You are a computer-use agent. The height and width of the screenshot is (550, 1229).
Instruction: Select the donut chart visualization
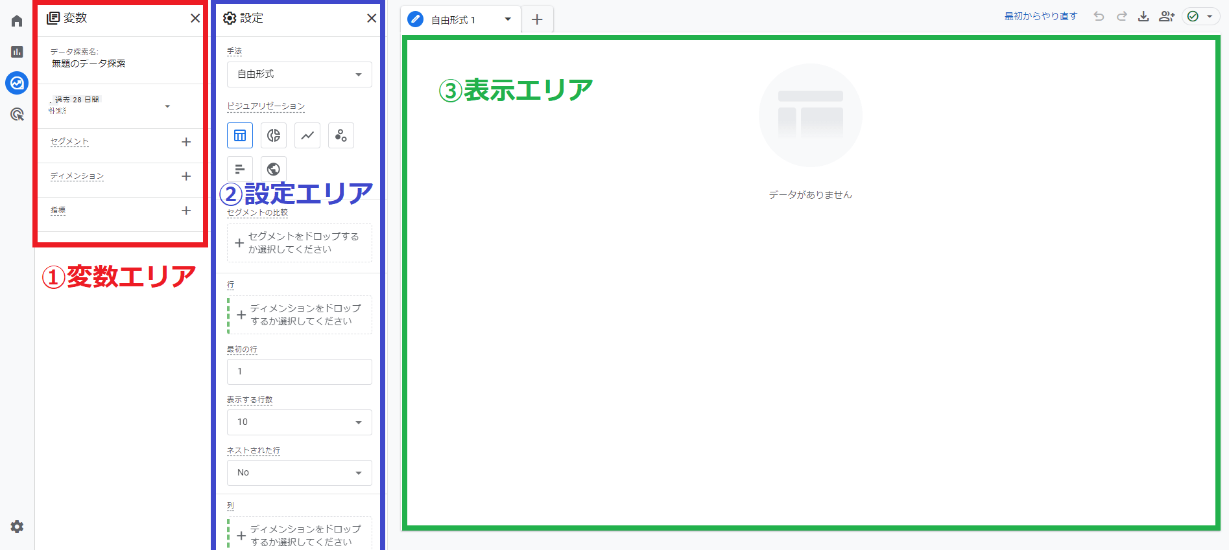pos(274,135)
